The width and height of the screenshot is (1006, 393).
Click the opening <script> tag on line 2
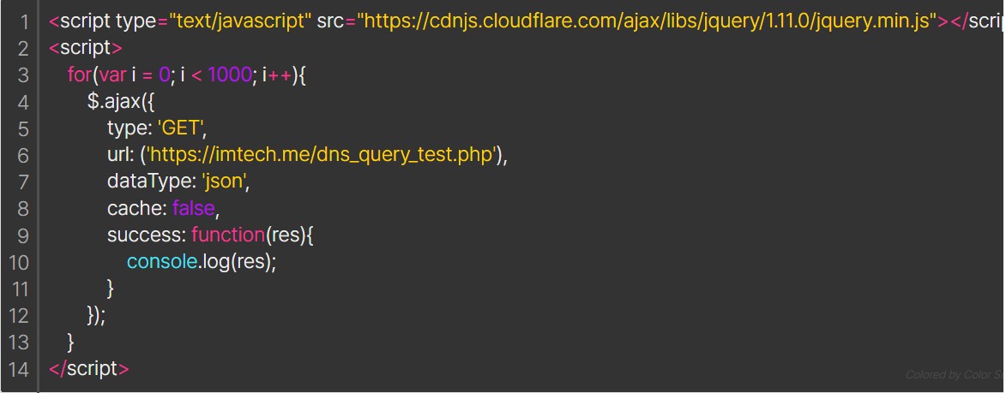pyautogui.click(x=85, y=48)
